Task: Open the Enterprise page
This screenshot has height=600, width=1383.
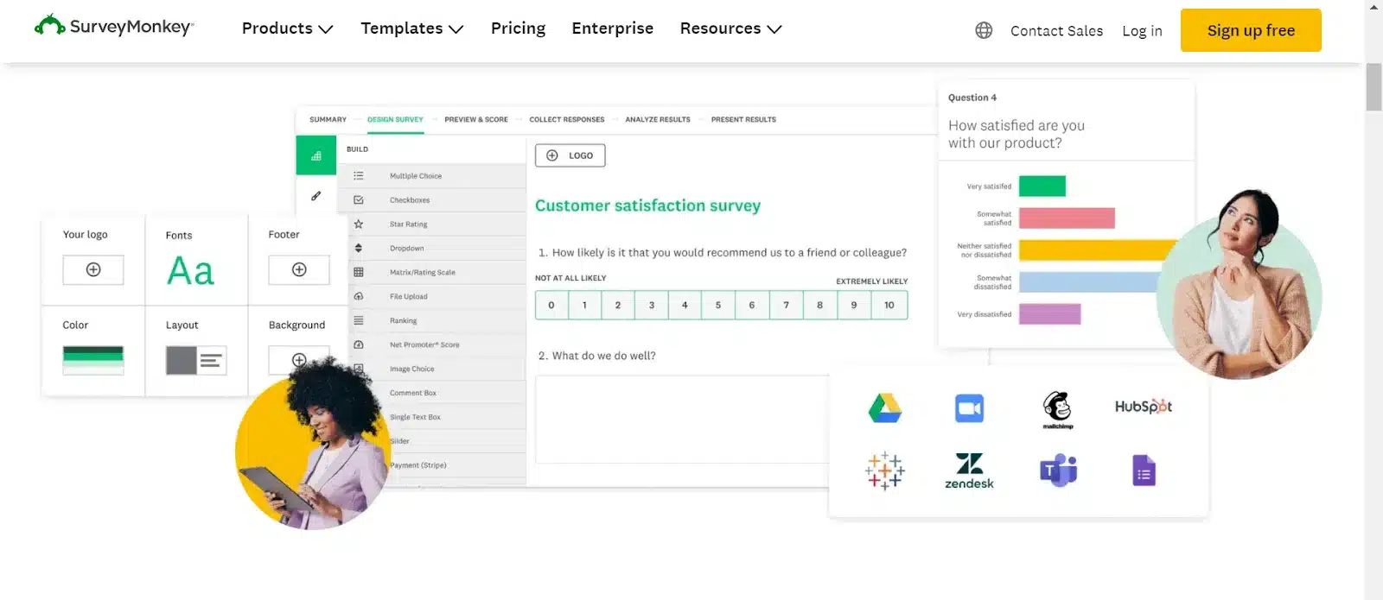Action: click(x=612, y=28)
